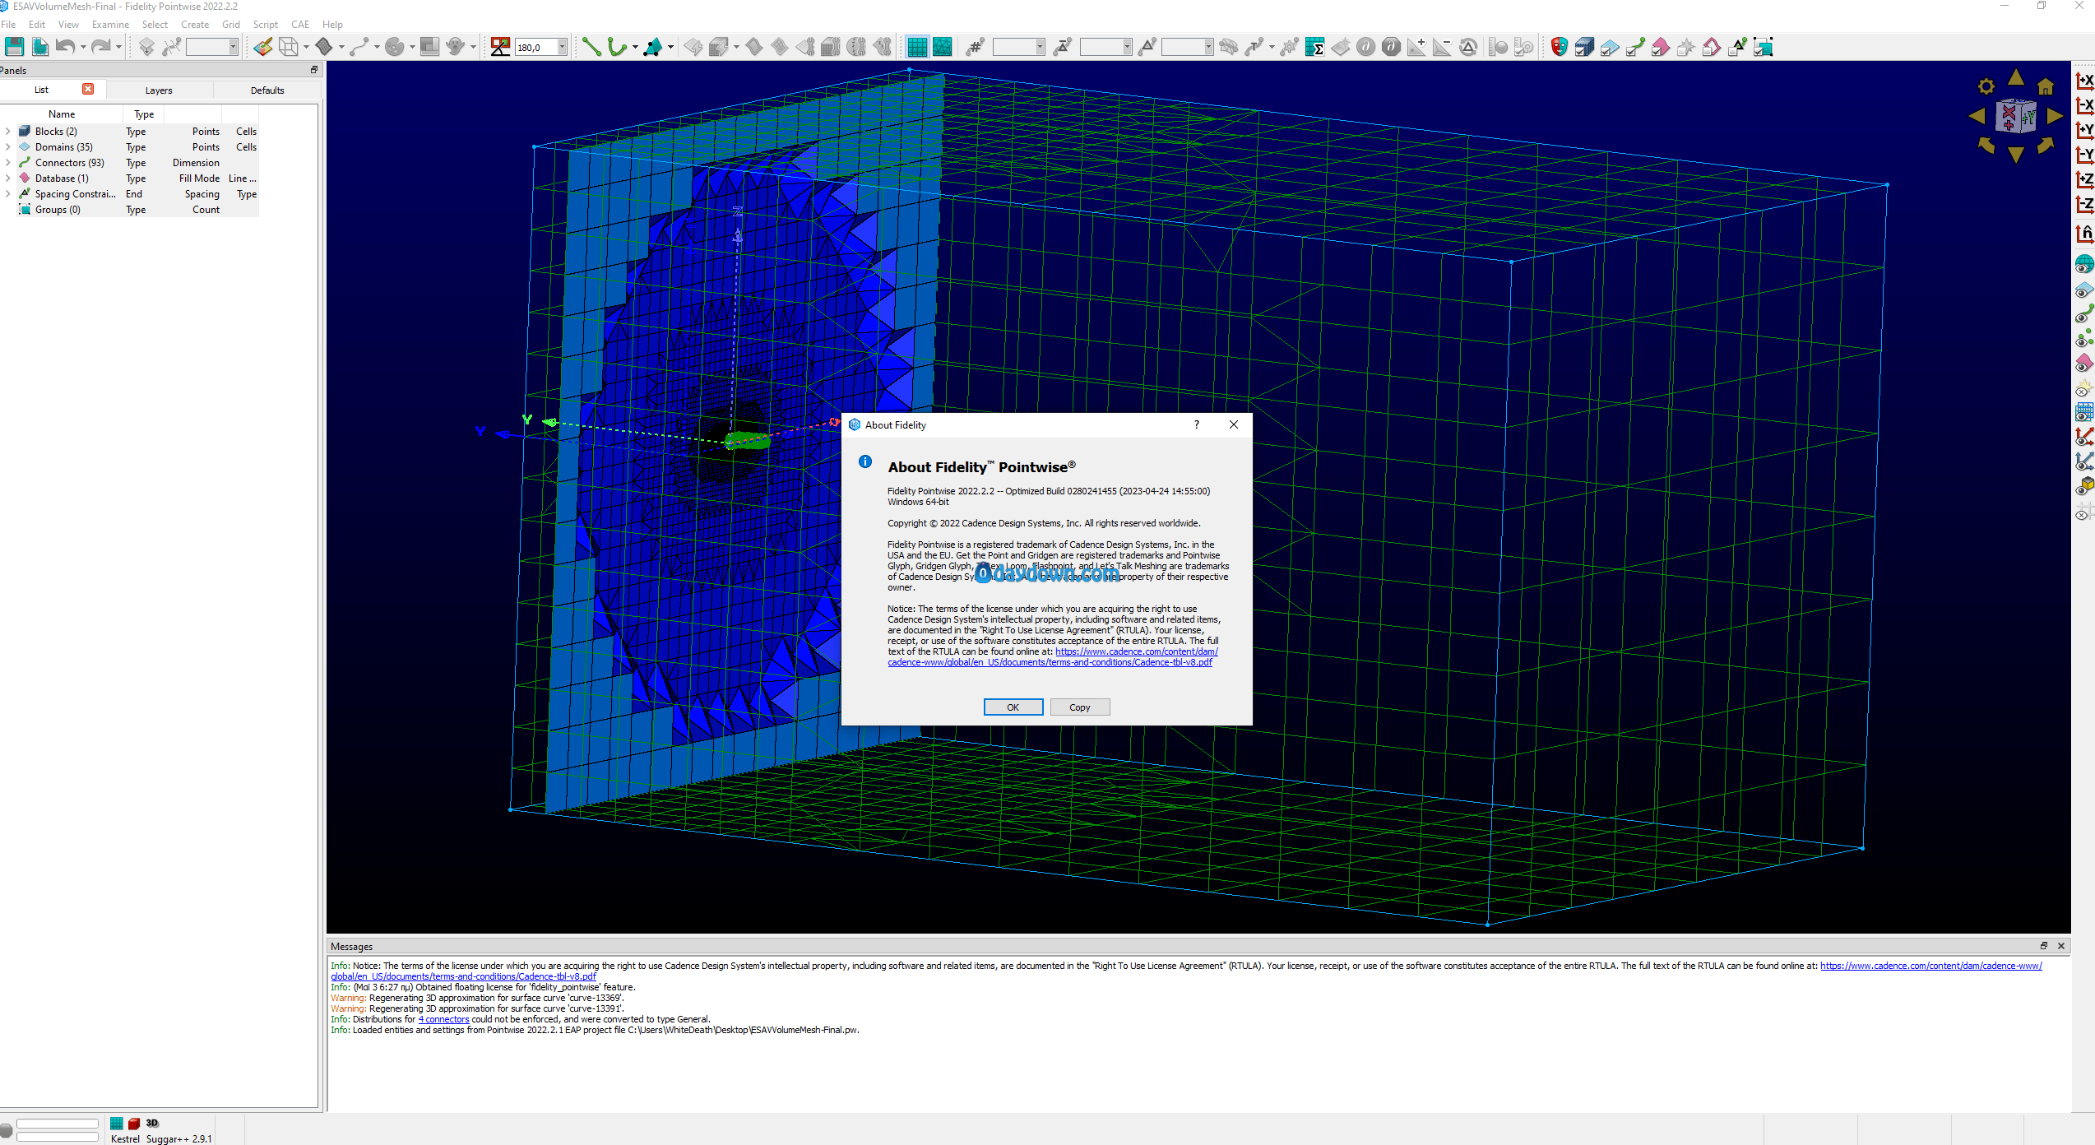Image resolution: width=2095 pixels, height=1145 pixels.
Task: Click the straight green line connector tool
Action: (x=591, y=47)
